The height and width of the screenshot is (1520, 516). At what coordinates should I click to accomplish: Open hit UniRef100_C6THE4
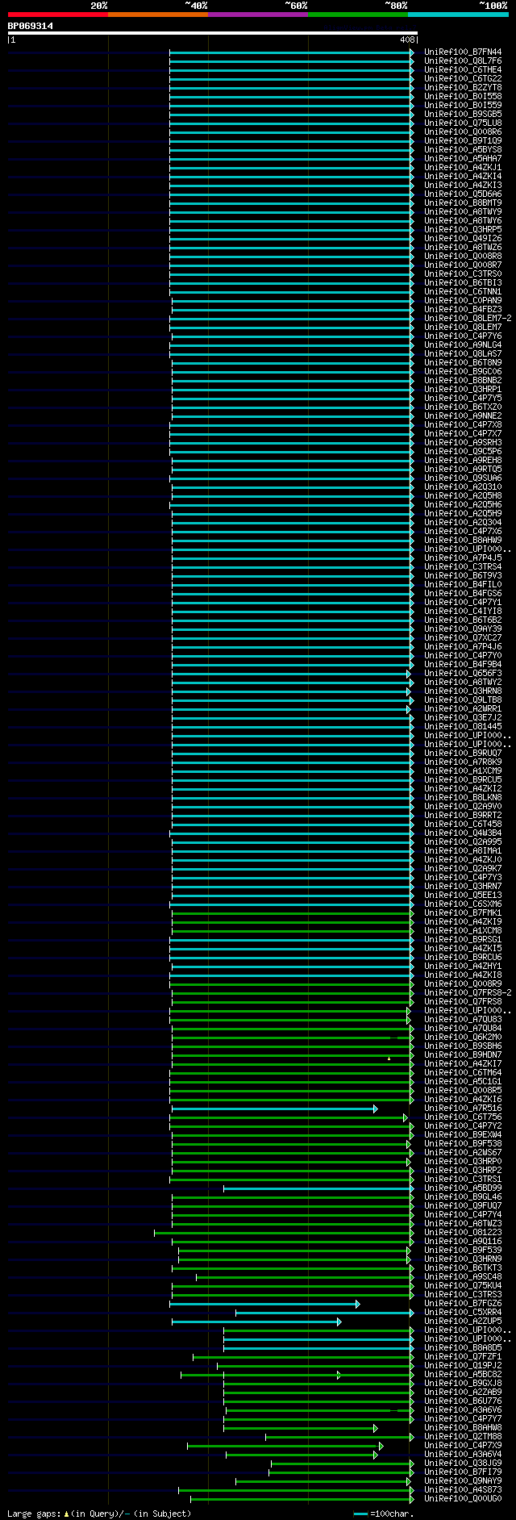tap(463, 70)
